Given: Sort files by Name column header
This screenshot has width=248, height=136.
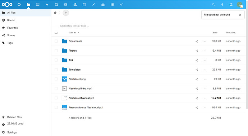Looking at the screenshot, I should (72, 32).
